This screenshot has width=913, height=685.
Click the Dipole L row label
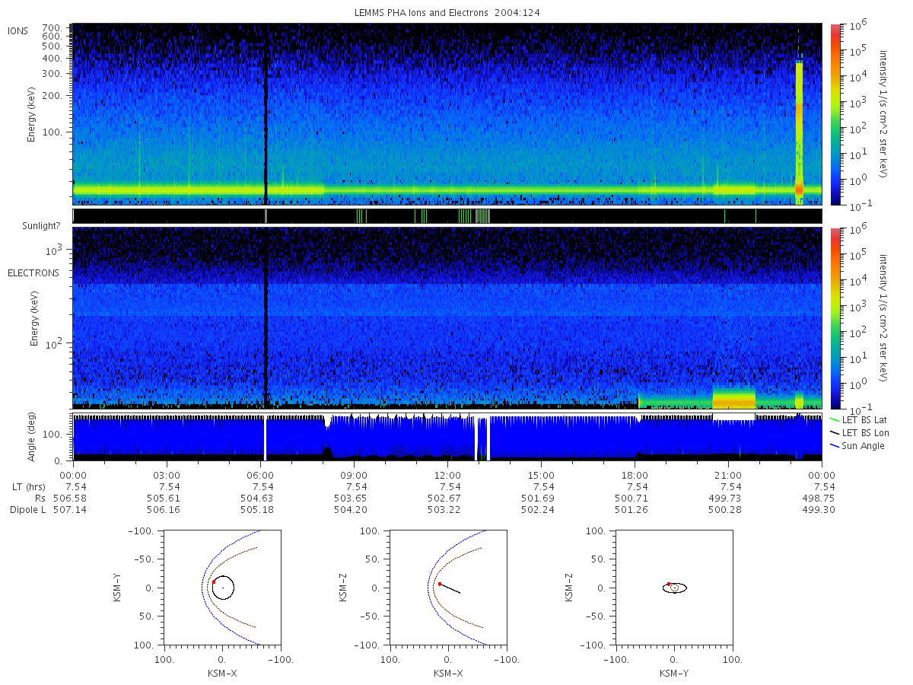[28, 509]
